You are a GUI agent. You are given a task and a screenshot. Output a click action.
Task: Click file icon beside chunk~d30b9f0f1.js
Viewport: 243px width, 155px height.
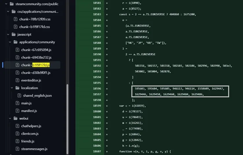[17, 73]
